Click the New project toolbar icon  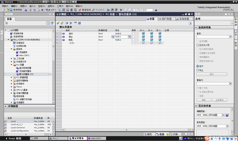click(x=4, y=10)
